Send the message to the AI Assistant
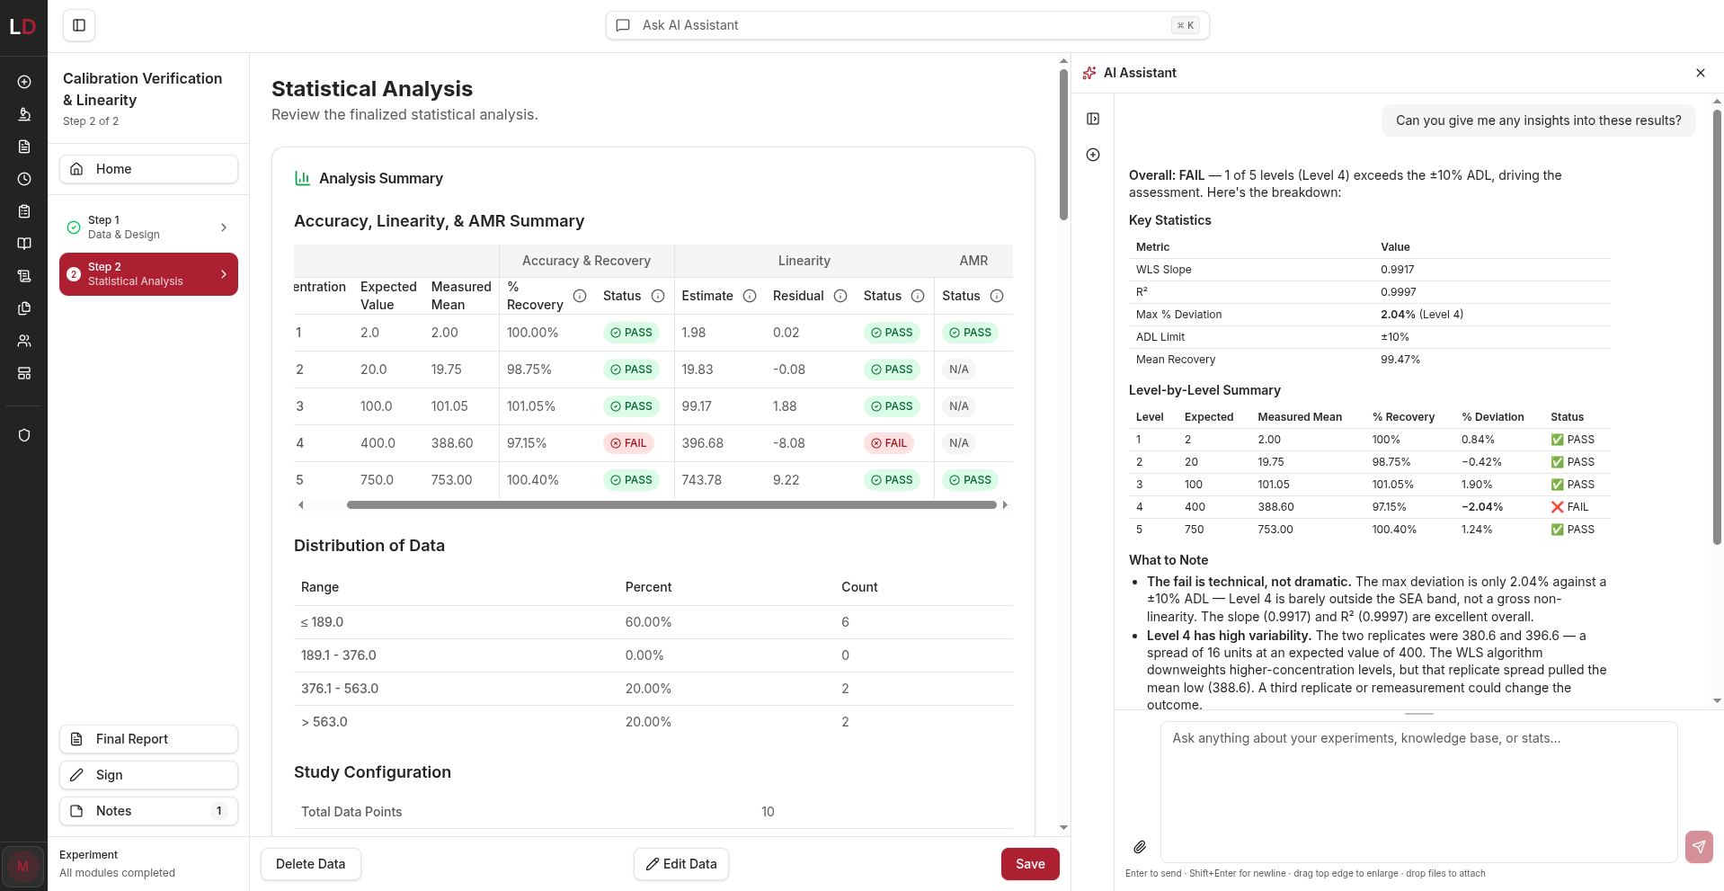This screenshot has width=1724, height=891. [1699, 847]
